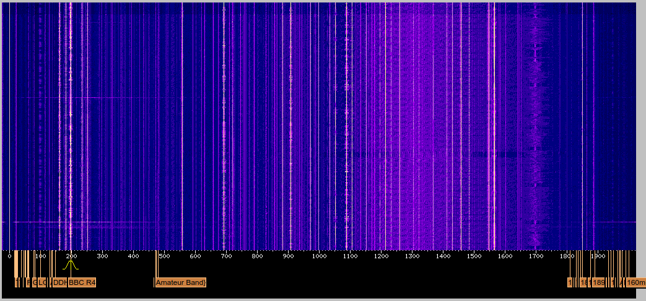Image resolution: width=646 pixels, height=301 pixels.
Task: Click the BBC R4 station label
Action: click(82, 283)
